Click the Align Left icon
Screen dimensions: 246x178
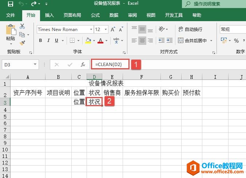pos(134,40)
